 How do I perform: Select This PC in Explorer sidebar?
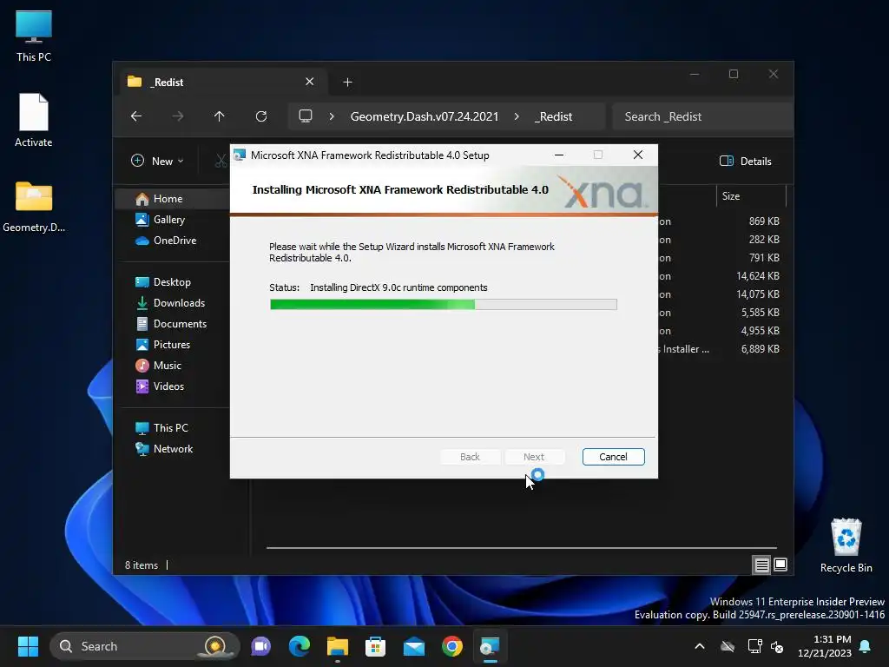tap(173, 427)
